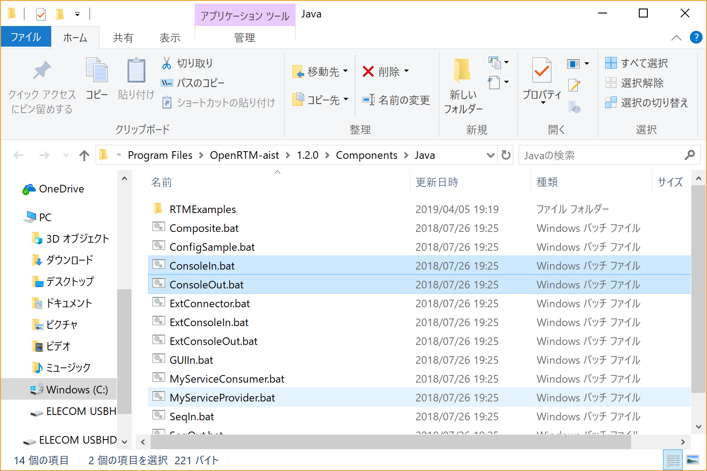
Task: Open the File (ファイル) tab
Action: (x=26, y=37)
